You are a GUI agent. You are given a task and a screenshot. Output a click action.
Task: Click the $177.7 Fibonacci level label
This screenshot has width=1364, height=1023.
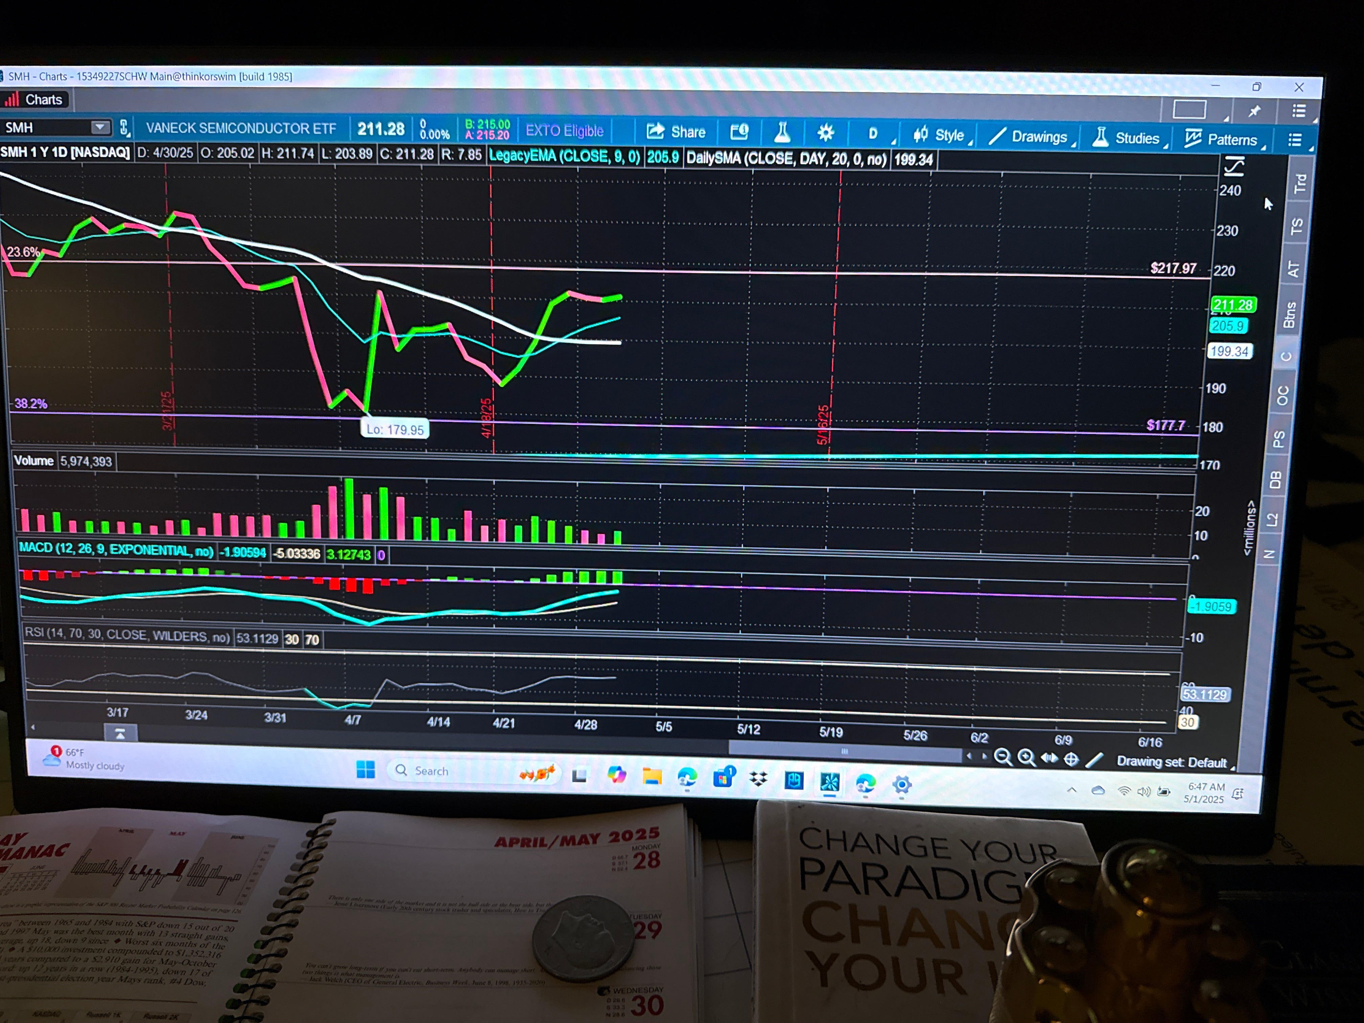click(x=1165, y=426)
